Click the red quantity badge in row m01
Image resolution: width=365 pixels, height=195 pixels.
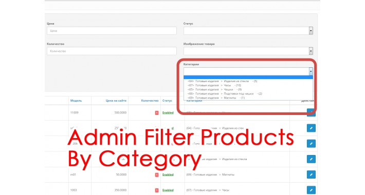[x=157, y=175]
